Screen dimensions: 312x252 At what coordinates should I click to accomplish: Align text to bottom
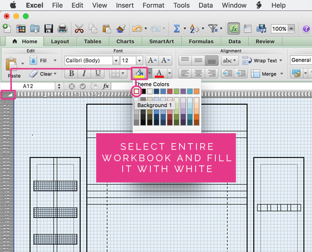pos(212,60)
